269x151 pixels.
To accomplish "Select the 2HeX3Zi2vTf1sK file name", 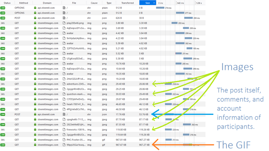I will pyautogui.click(x=76, y=79).
